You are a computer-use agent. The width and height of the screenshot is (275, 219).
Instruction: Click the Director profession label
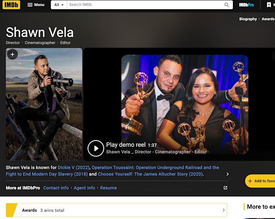tap(13, 43)
